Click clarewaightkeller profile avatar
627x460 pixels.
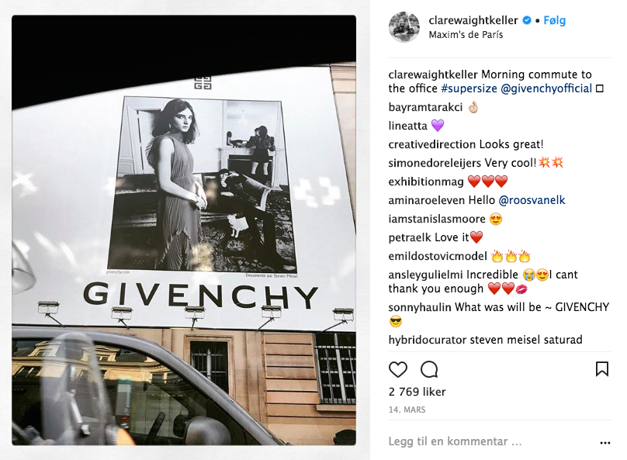tap(404, 27)
